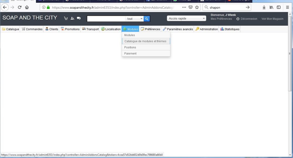The height and width of the screenshot is (158, 293).
Task: Click the Pocket save icon
Action: click(x=190, y=8)
